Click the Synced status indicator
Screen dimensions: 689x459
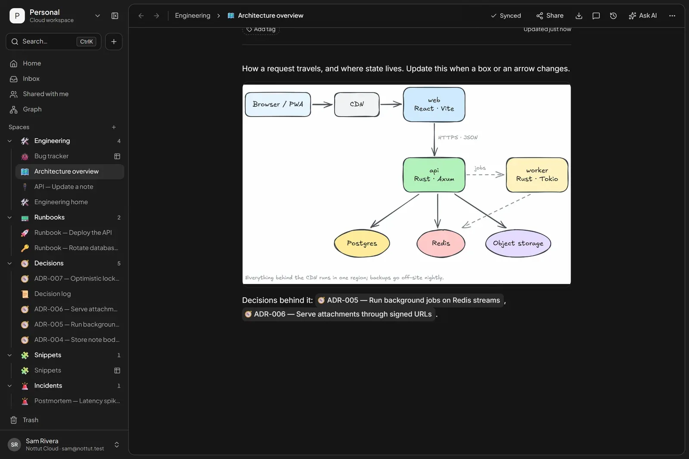506,16
